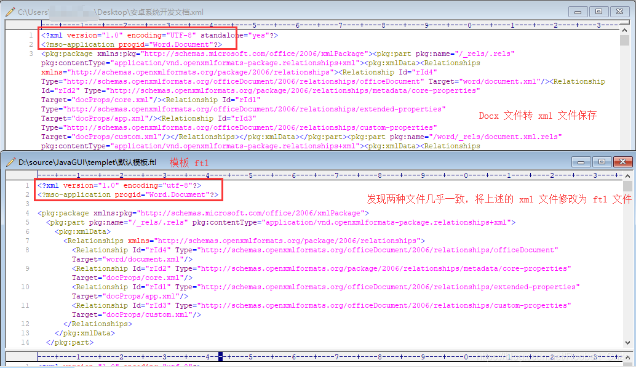Close the 安卓系统开发文档.xml window
The image size is (636, 368).
(619, 12)
